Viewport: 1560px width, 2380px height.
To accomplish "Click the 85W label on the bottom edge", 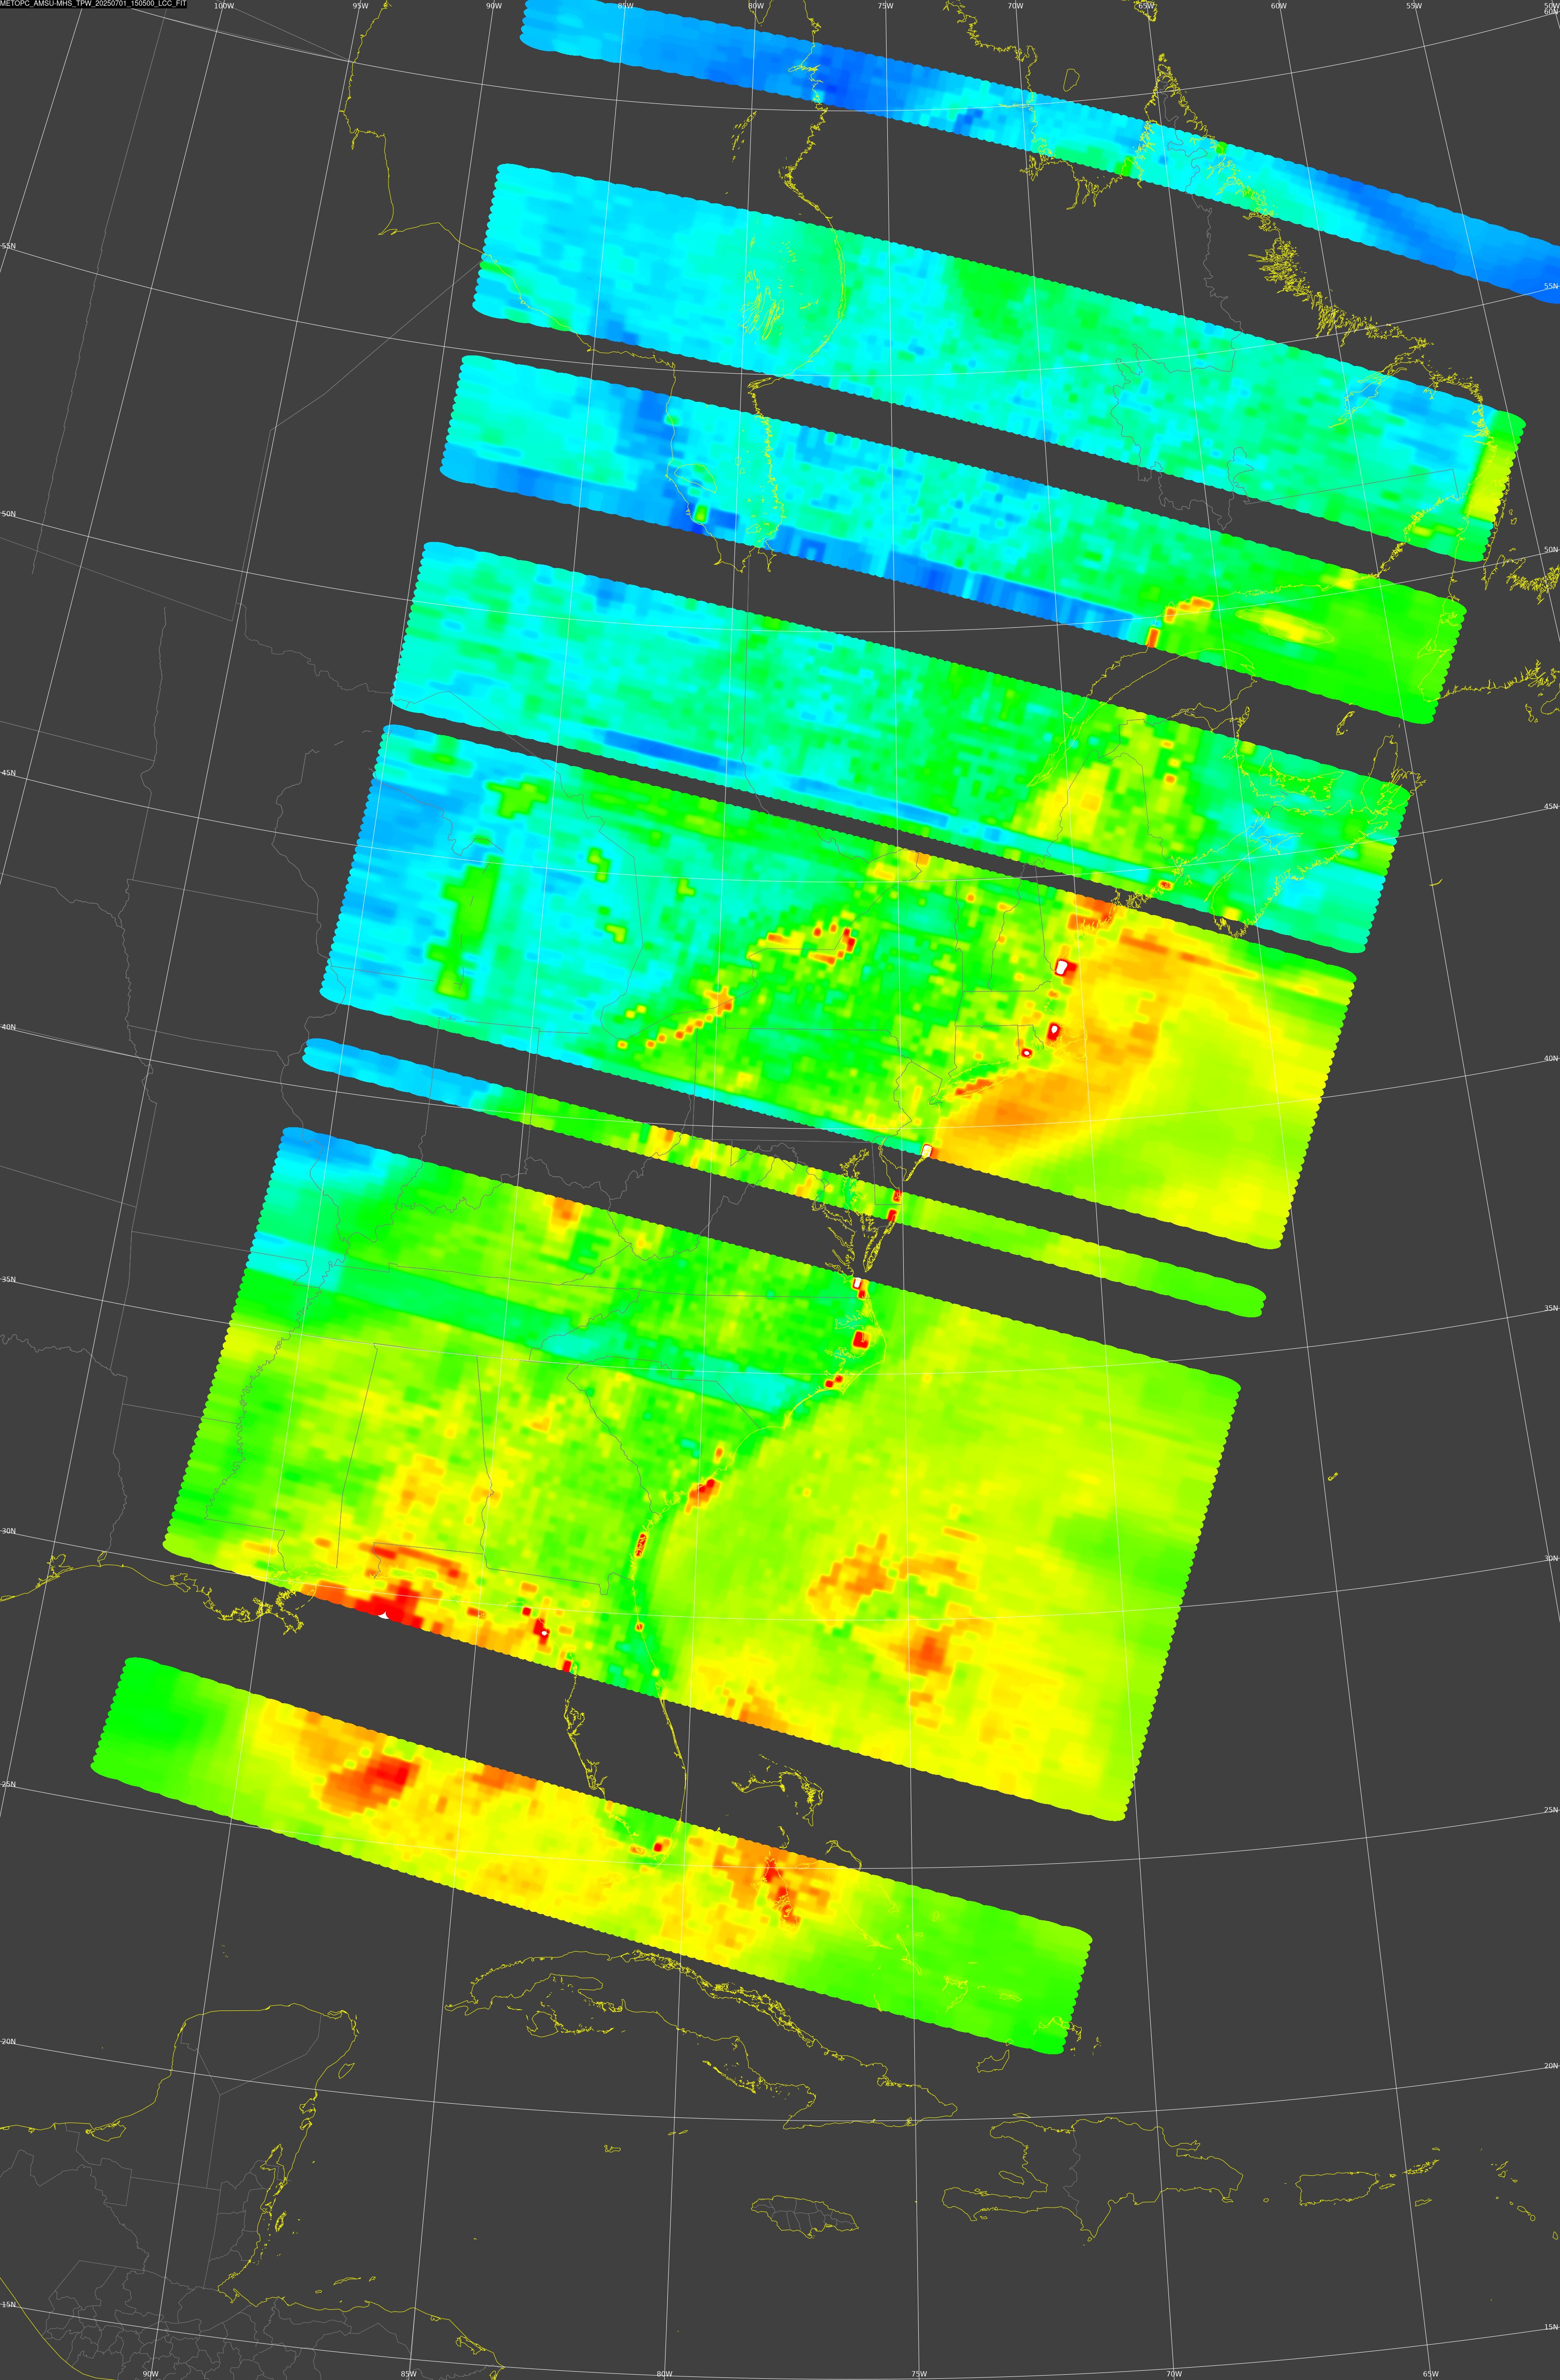I will tap(408, 2374).
